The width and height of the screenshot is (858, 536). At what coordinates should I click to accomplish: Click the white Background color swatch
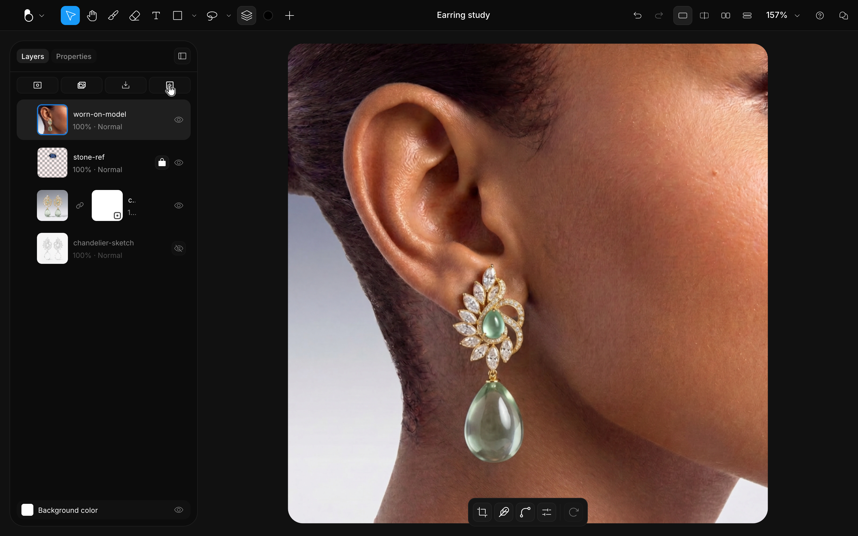click(27, 510)
